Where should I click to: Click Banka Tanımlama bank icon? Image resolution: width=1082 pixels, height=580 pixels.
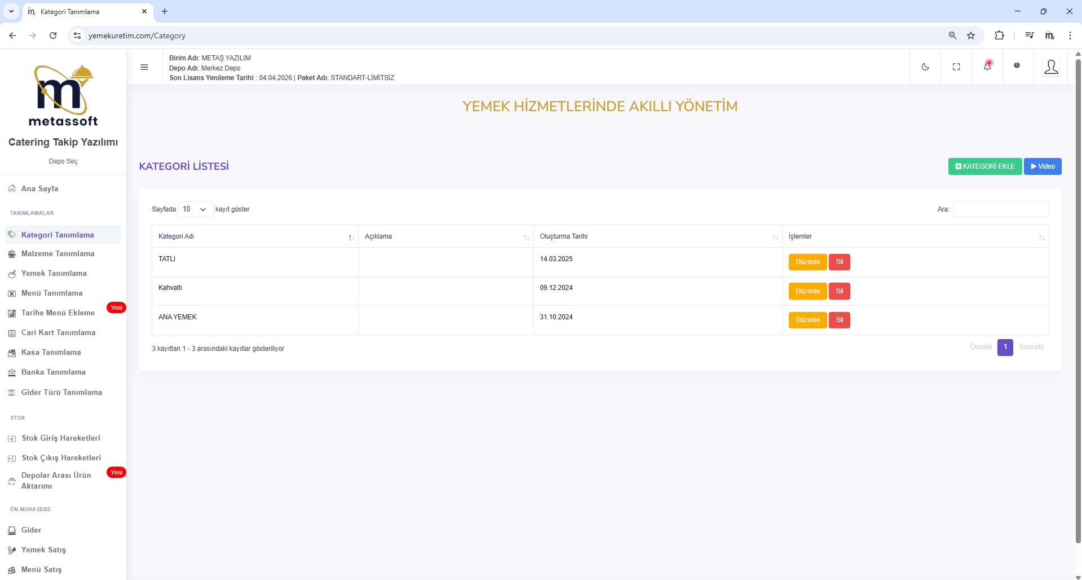(12, 372)
